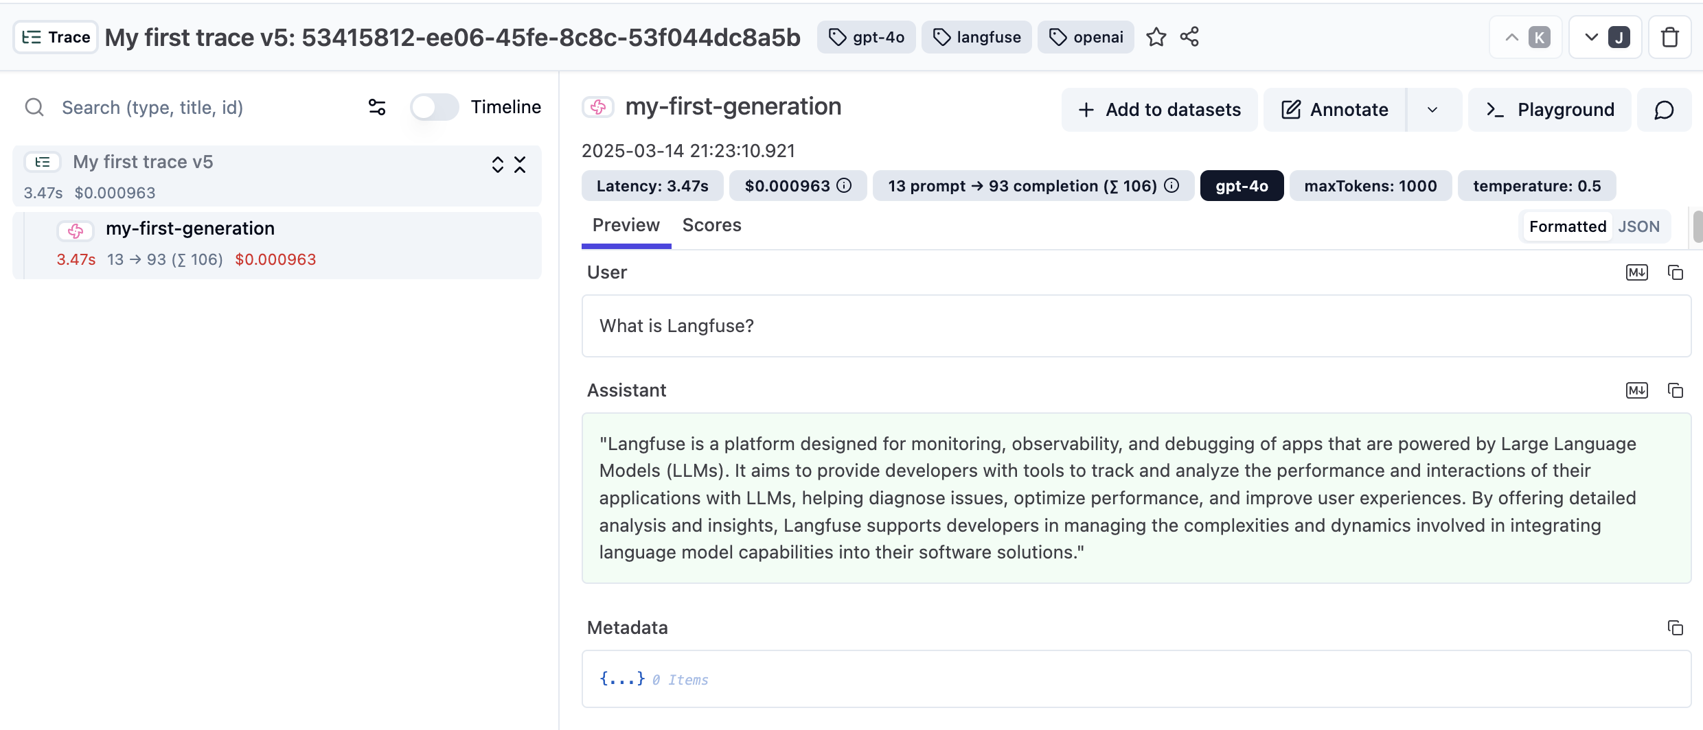Click the What is Langfuse? message text
Screen dimensions: 1703x730
tap(676, 326)
